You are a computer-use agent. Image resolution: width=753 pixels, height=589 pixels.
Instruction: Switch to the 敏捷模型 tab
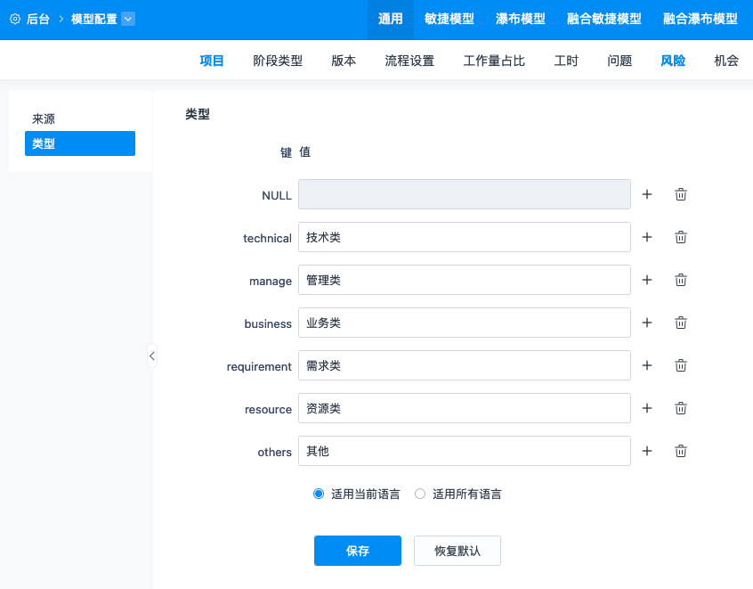tap(449, 19)
